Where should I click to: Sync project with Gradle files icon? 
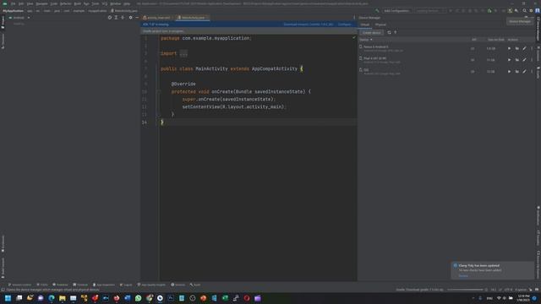(504, 11)
